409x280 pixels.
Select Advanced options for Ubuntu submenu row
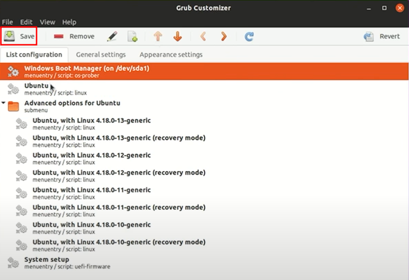pos(204,106)
